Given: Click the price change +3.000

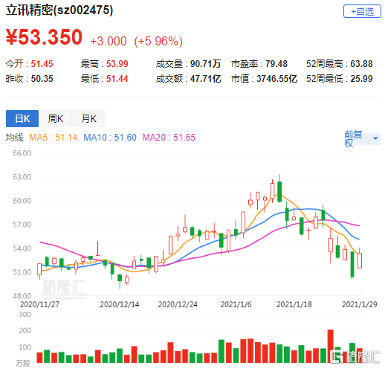Looking at the screenshot, I should [x=109, y=41].
